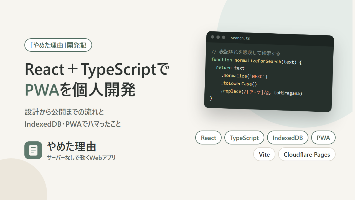Click the .normalize('NFKC') code line

click(x=244, y=76)
